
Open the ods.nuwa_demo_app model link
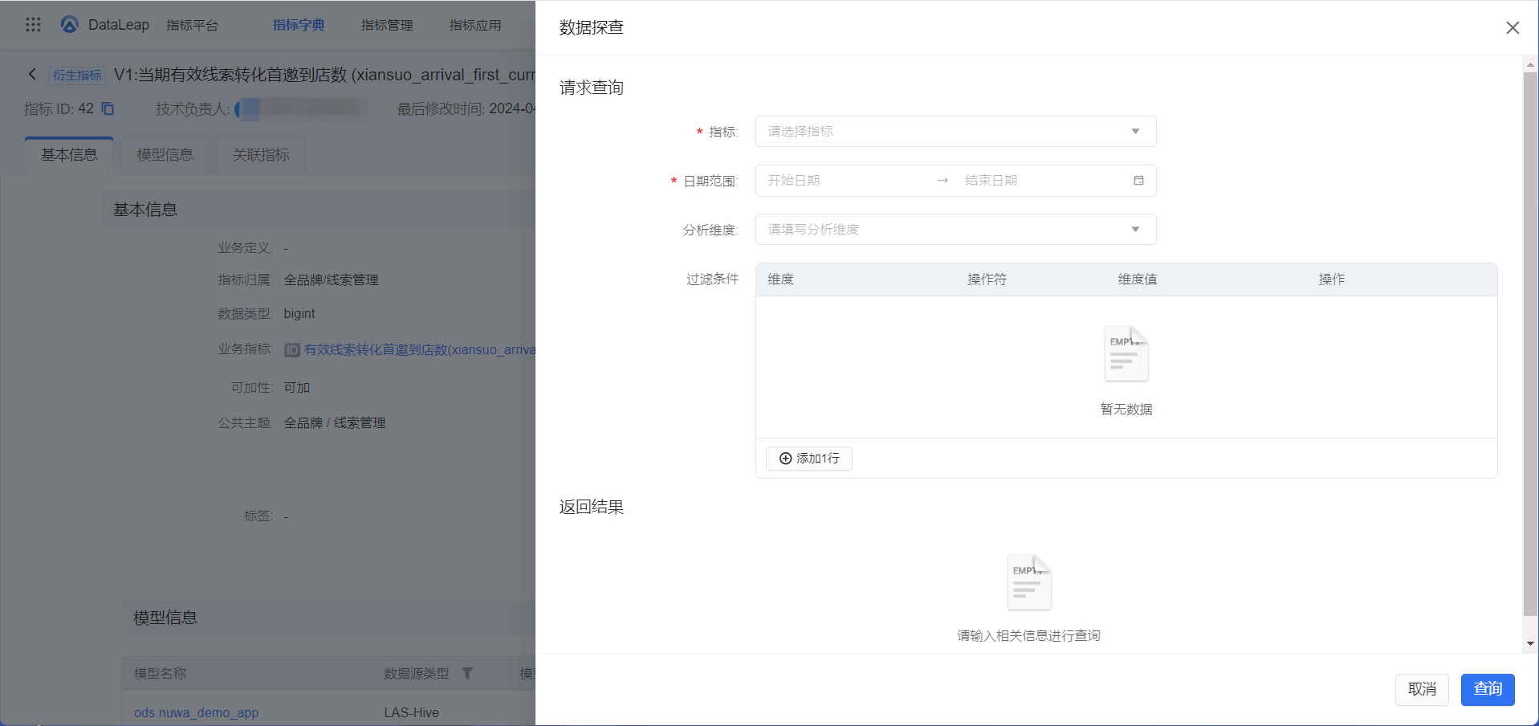point(196,712)
